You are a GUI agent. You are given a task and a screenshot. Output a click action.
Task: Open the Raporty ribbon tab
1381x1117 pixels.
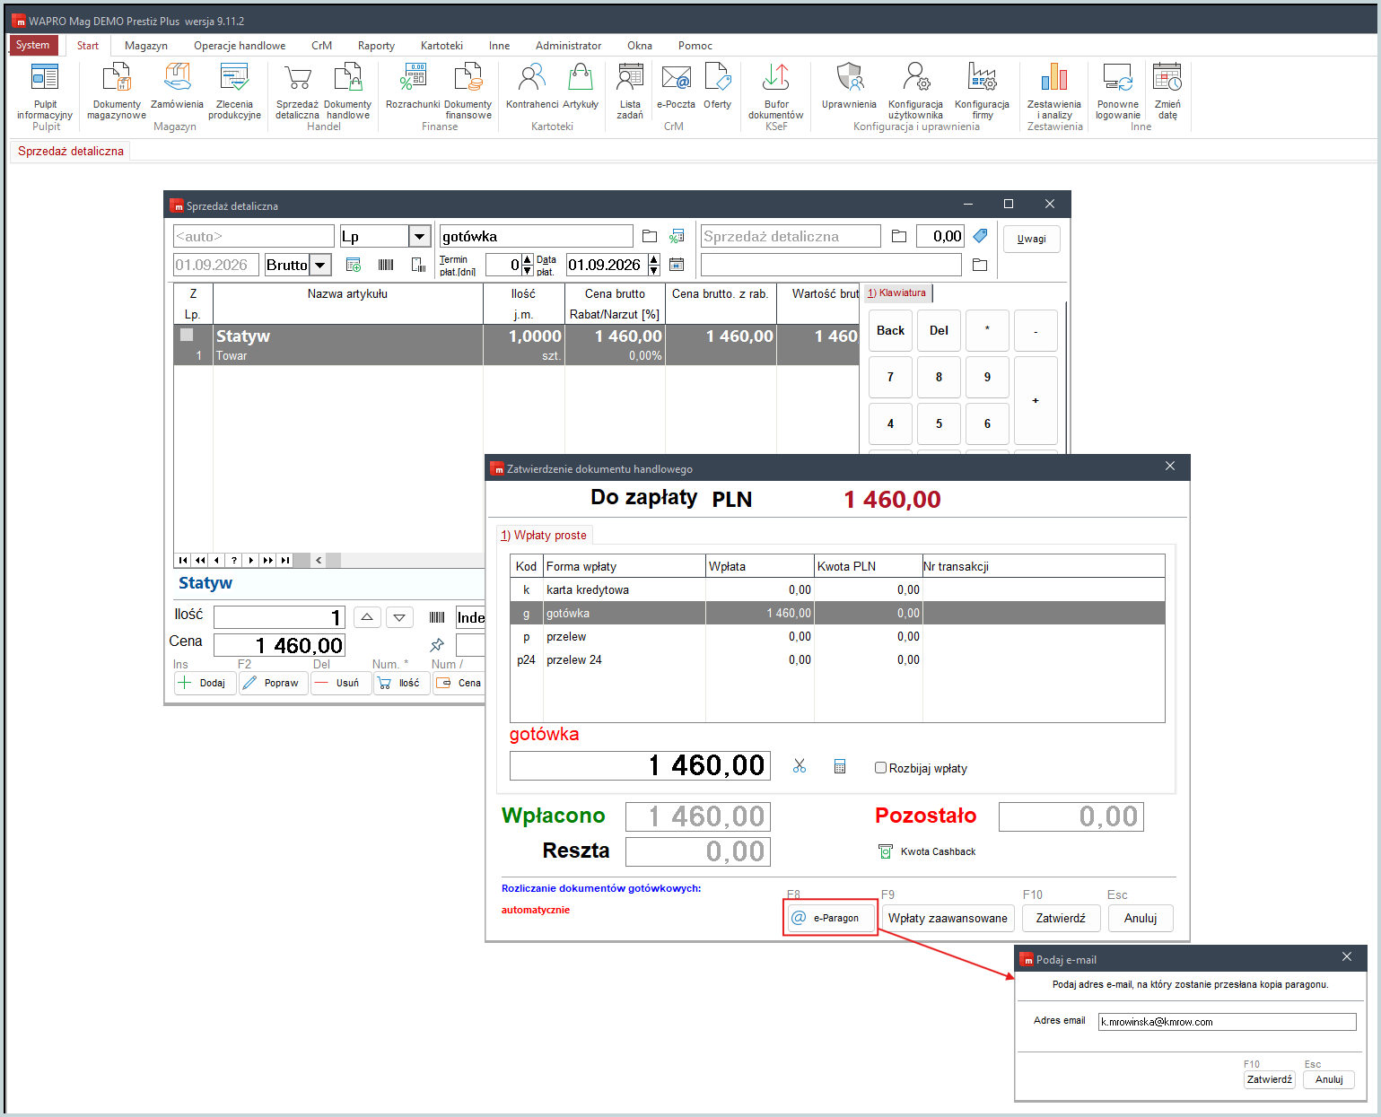click(376, 46)
